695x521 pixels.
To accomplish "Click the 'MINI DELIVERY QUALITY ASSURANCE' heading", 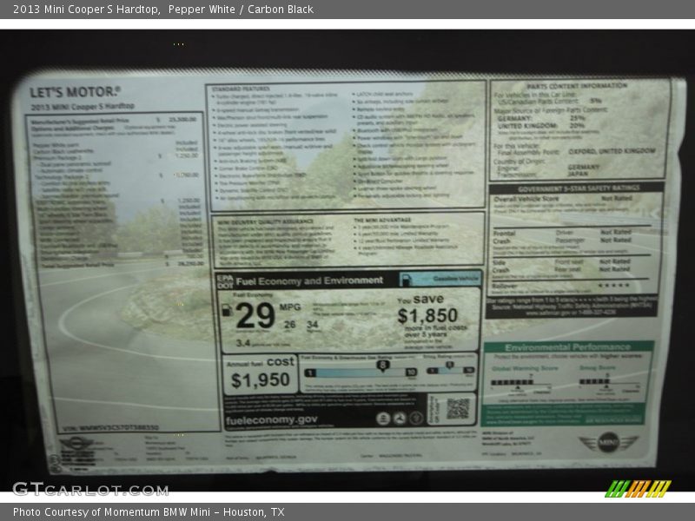I will 265,221.
